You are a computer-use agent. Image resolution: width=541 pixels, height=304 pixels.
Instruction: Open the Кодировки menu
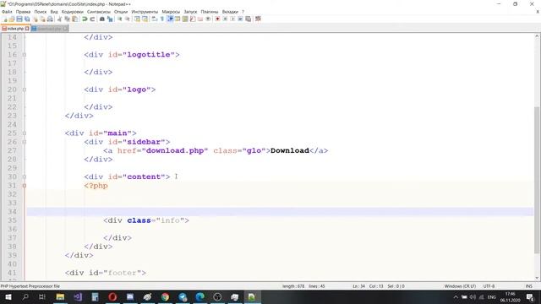click(73, 12)
